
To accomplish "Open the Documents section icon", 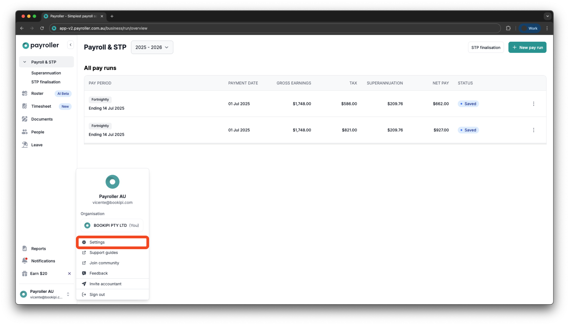I will coord(25,119).
